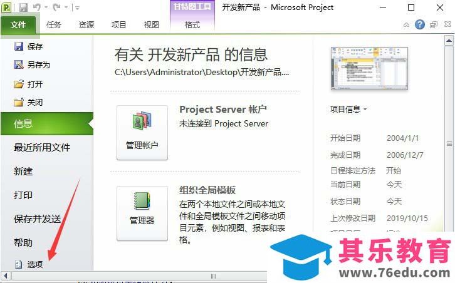Open Help via the blue question mark icon
Image resolution: width=455 pixels, height=283 pixels.
420,24
